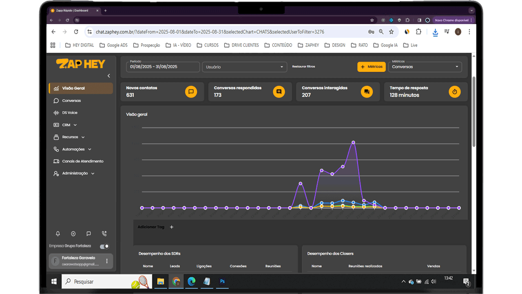Open Canais de Atendimento menu item
This screenshot has width=522, height=294.
click(x=82, y=161)
